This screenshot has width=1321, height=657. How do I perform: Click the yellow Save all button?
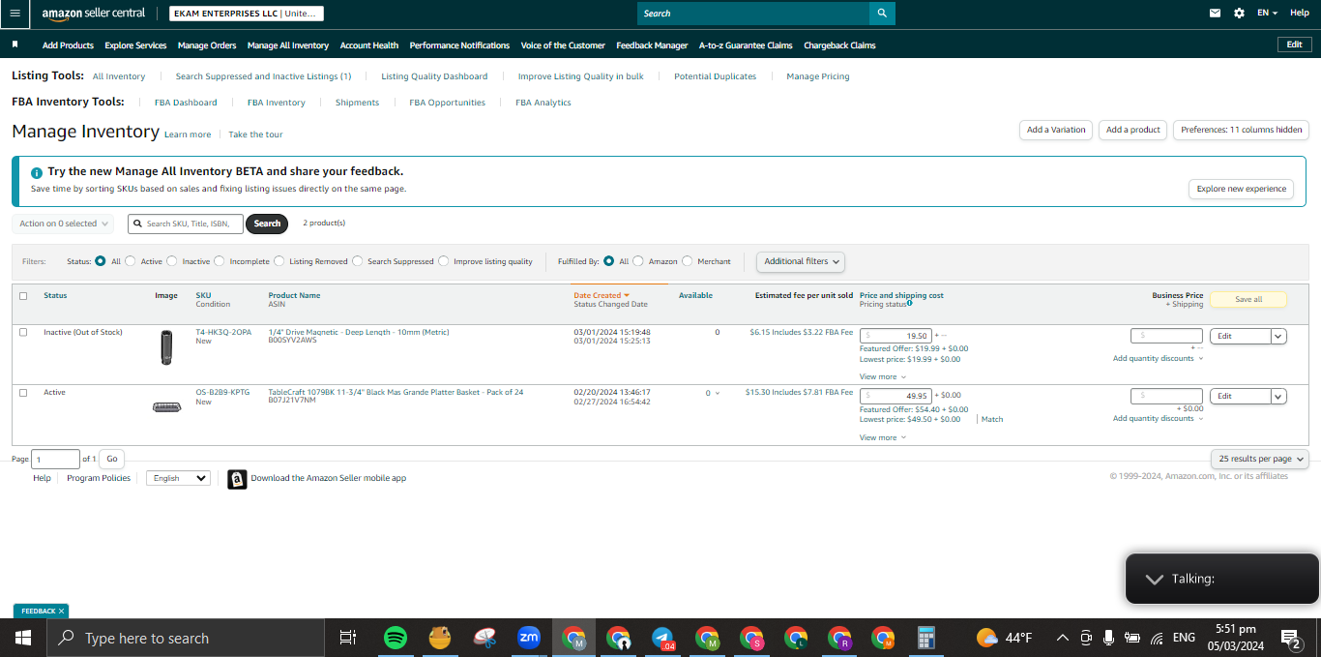(x=1248, y=299)
